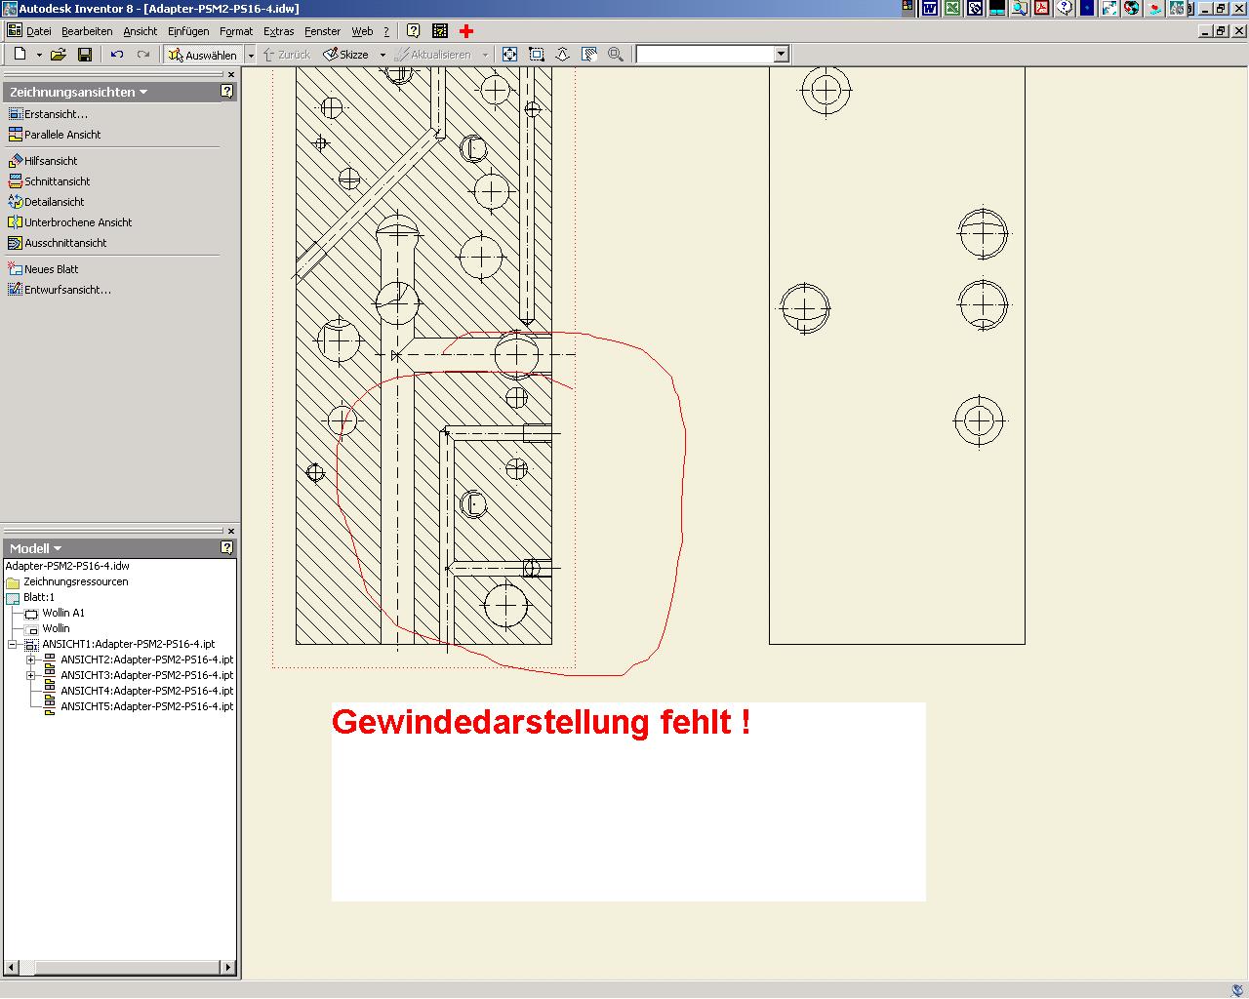Activate the Ausschnittansicht tool
Viewport: 1249px width, 999px height.
(x=65, y=243)
